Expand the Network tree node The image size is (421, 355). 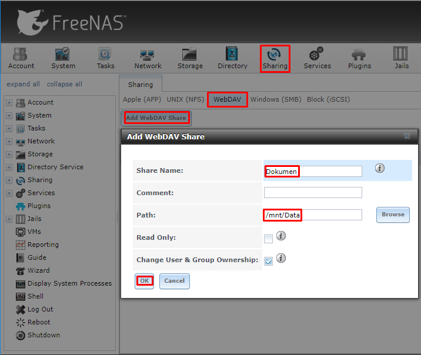(9, 141)
